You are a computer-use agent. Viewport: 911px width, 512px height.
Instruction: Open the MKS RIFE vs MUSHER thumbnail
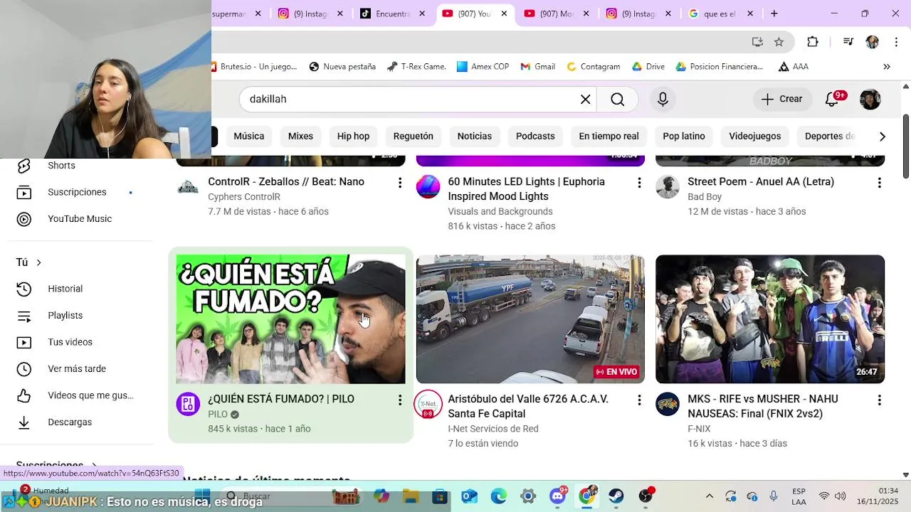pos(770,319)
